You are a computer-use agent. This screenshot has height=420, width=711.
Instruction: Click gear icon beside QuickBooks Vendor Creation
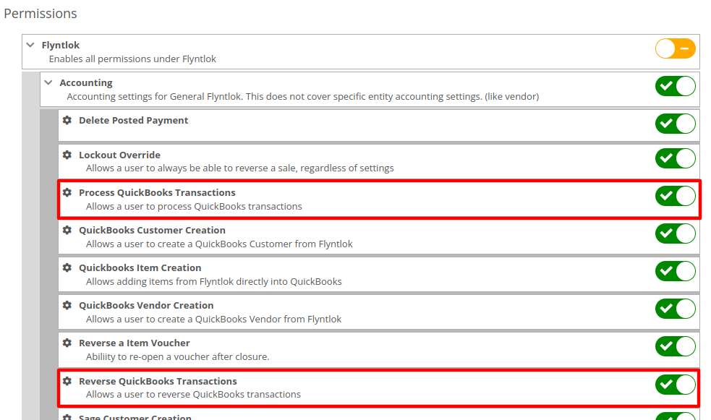point(67,305)
